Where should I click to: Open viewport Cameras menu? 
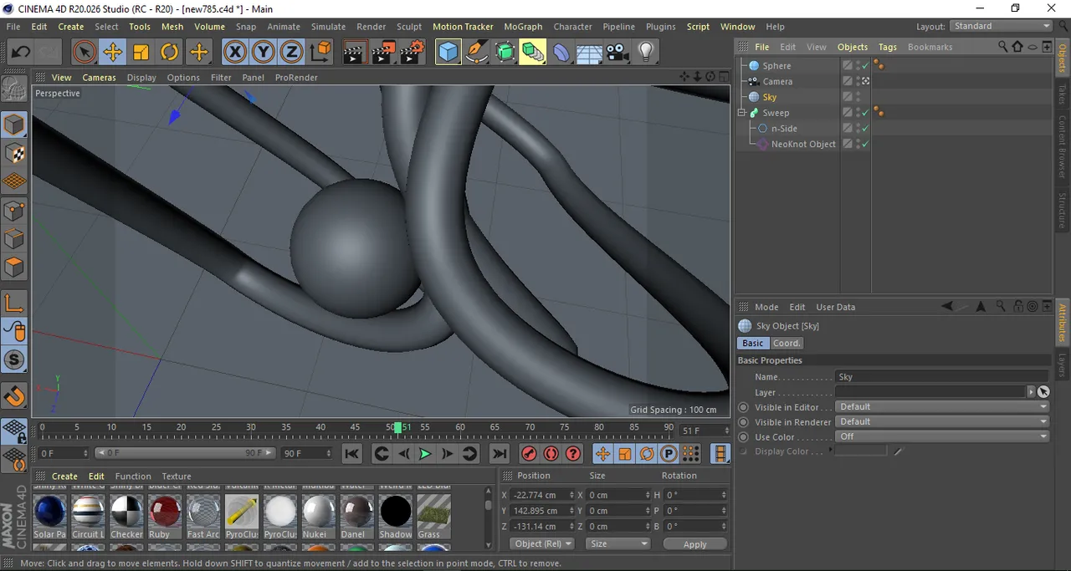click(x=99, y=77)
